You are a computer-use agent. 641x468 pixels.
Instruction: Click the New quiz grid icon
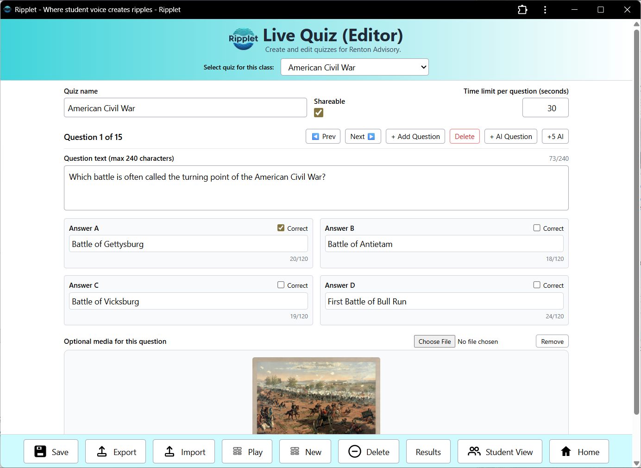tap(295, 451)
